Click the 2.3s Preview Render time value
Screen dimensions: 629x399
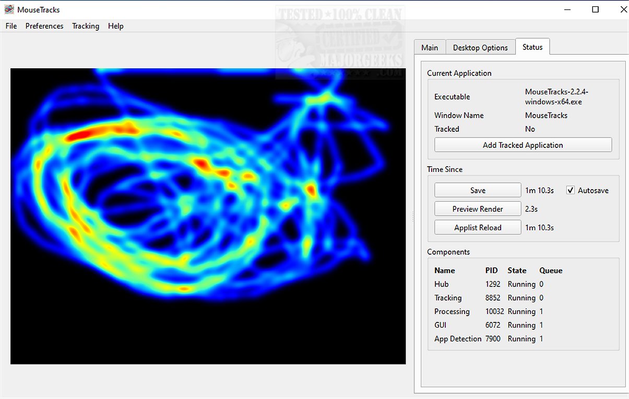click(531, 209)
